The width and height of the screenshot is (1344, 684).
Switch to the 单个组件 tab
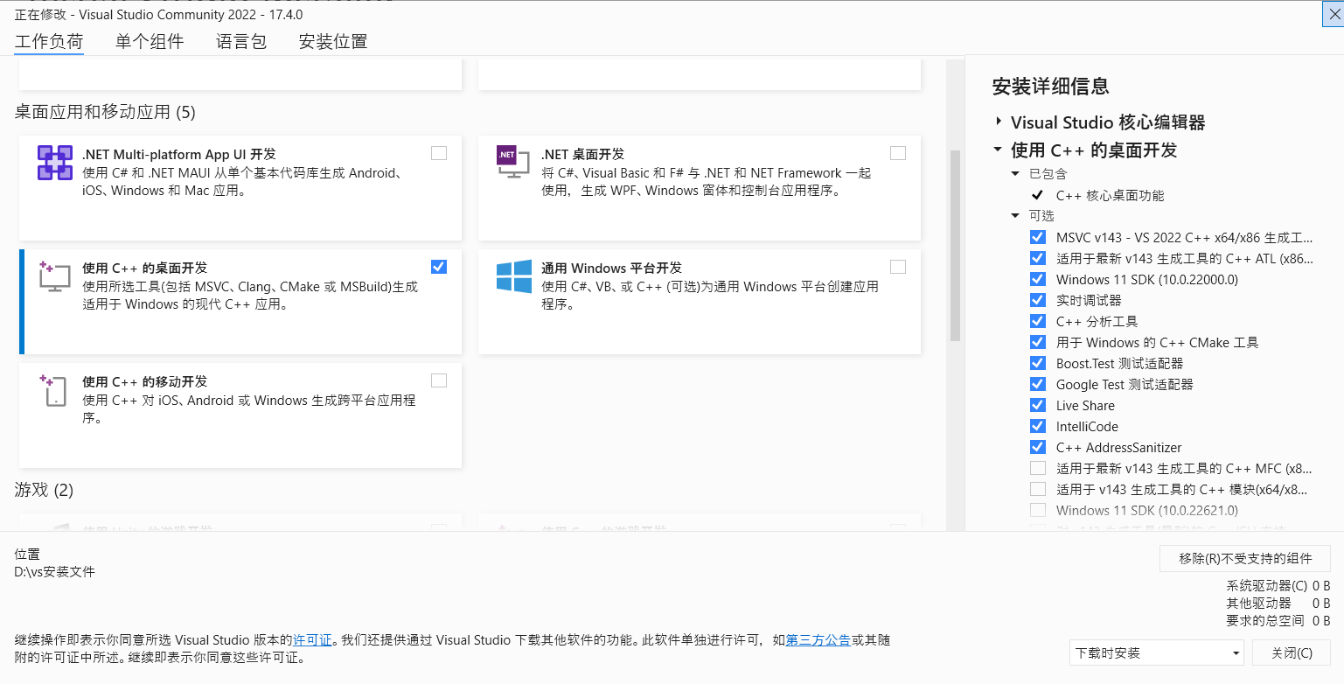coord(149,40)
